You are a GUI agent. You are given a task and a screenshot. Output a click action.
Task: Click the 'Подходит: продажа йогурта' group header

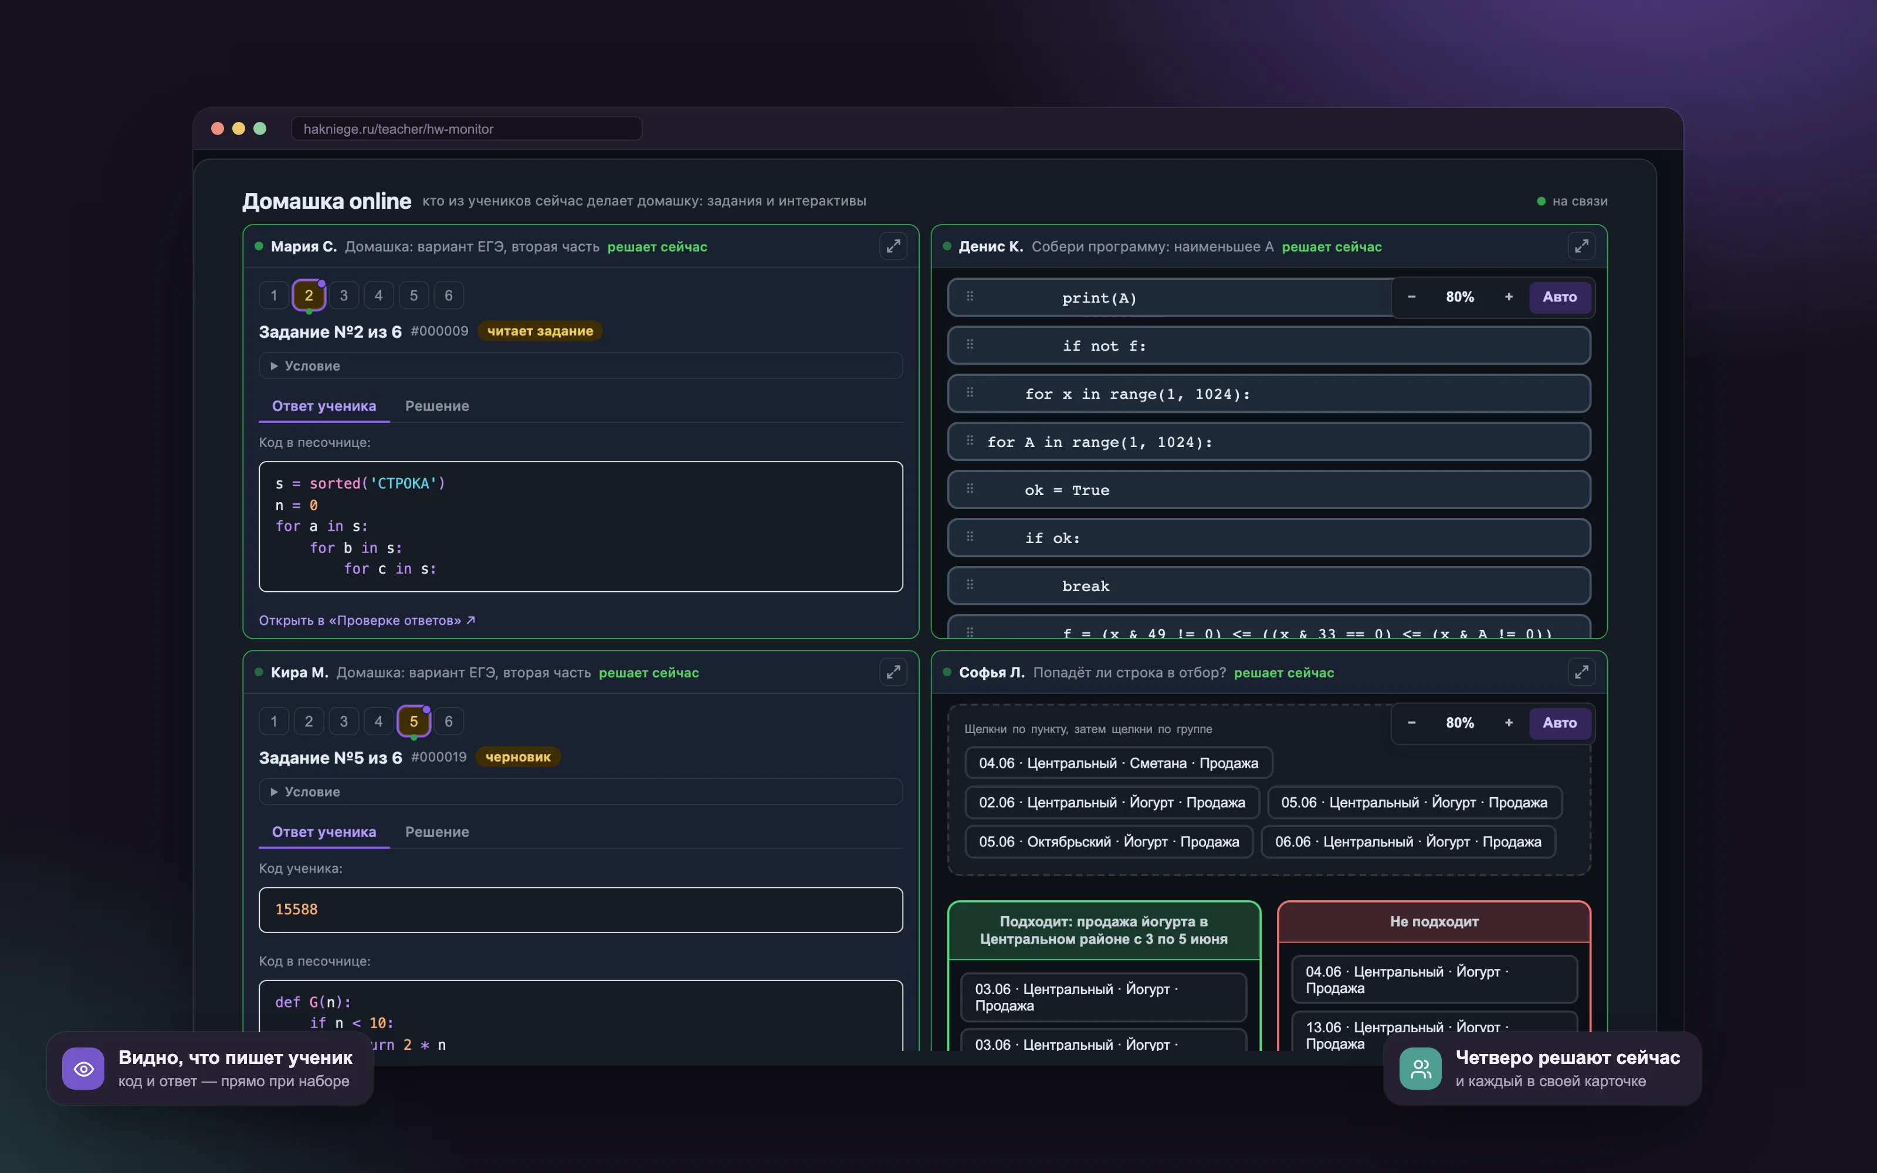1104,930
